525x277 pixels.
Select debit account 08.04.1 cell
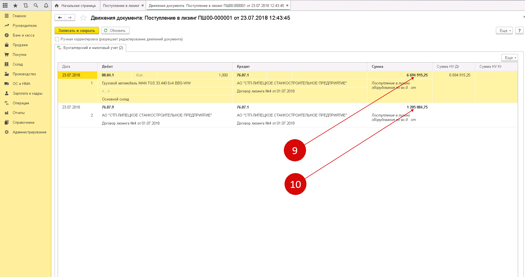click(114, 75)
